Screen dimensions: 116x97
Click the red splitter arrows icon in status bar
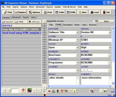(x=45, y=95)
